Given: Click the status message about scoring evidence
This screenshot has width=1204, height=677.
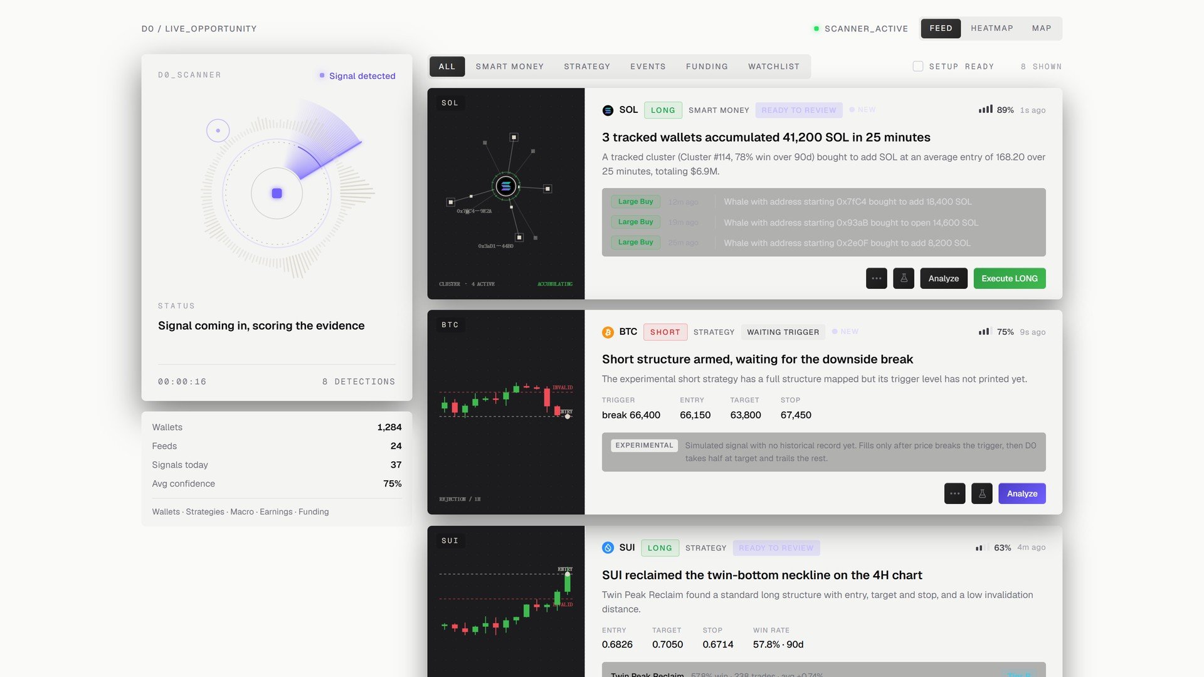Looking at the screenshot, I should point(261,326).
